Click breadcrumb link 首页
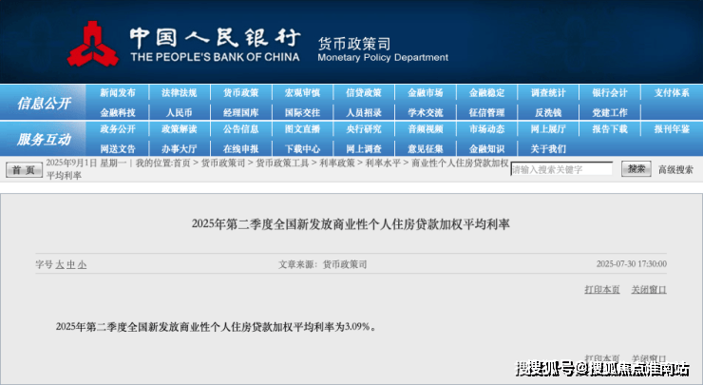This screenshot has width=703, height=385. 181,163
